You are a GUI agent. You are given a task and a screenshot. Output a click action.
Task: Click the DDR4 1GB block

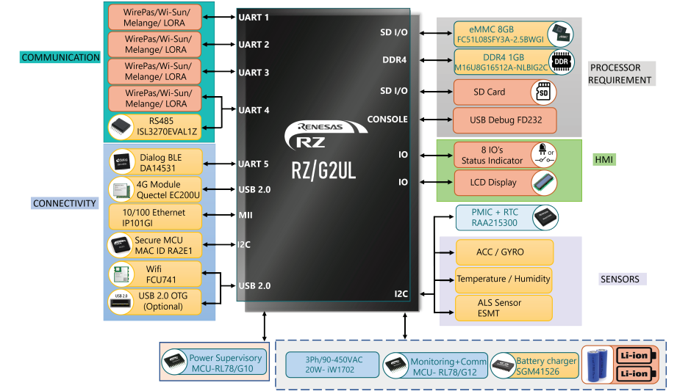click(x=514, y=62)
